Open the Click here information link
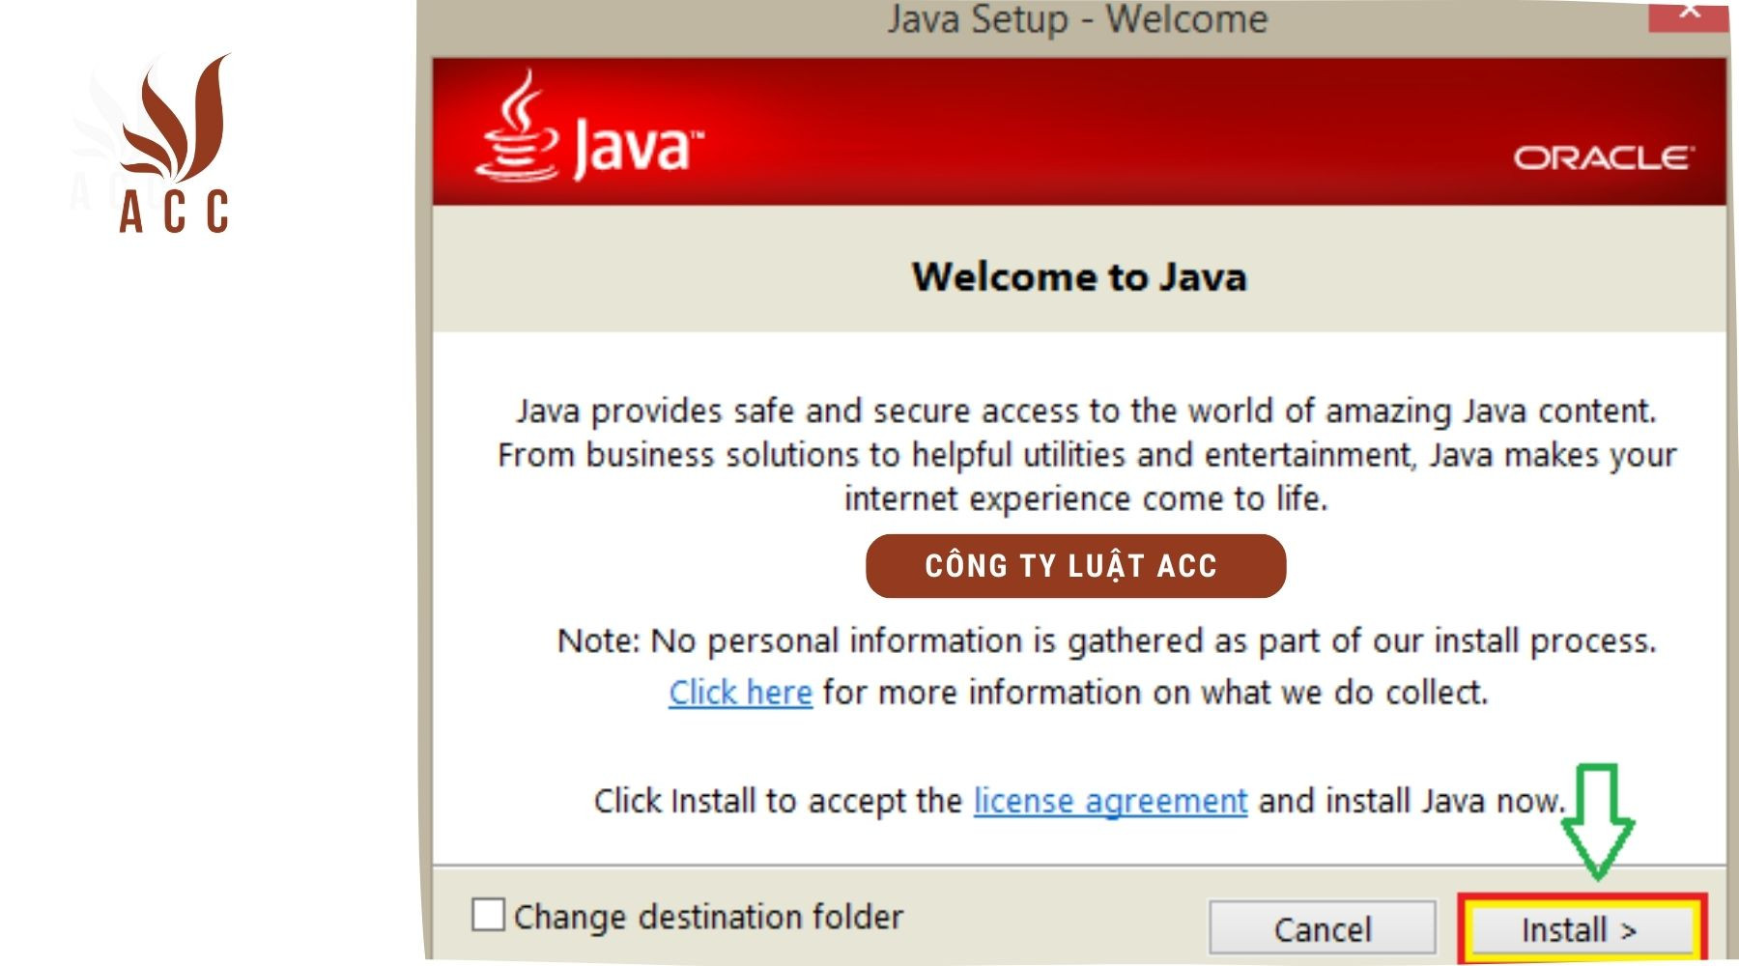The image size is (1739, 966). [x=740, y=692]
